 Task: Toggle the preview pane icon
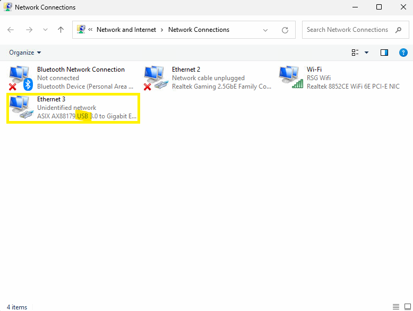(384, 53)
